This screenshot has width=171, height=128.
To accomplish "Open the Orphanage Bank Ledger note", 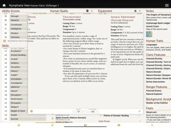I will [158, 23].
